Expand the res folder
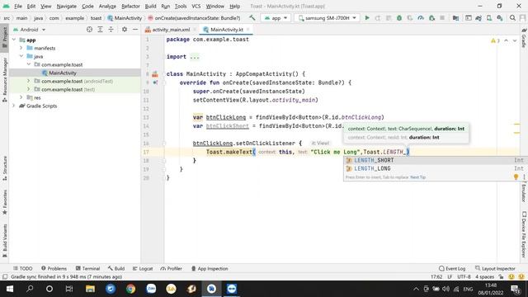Image resolution: width=528 pixels, height=297 pixels. tap(21, 97)
